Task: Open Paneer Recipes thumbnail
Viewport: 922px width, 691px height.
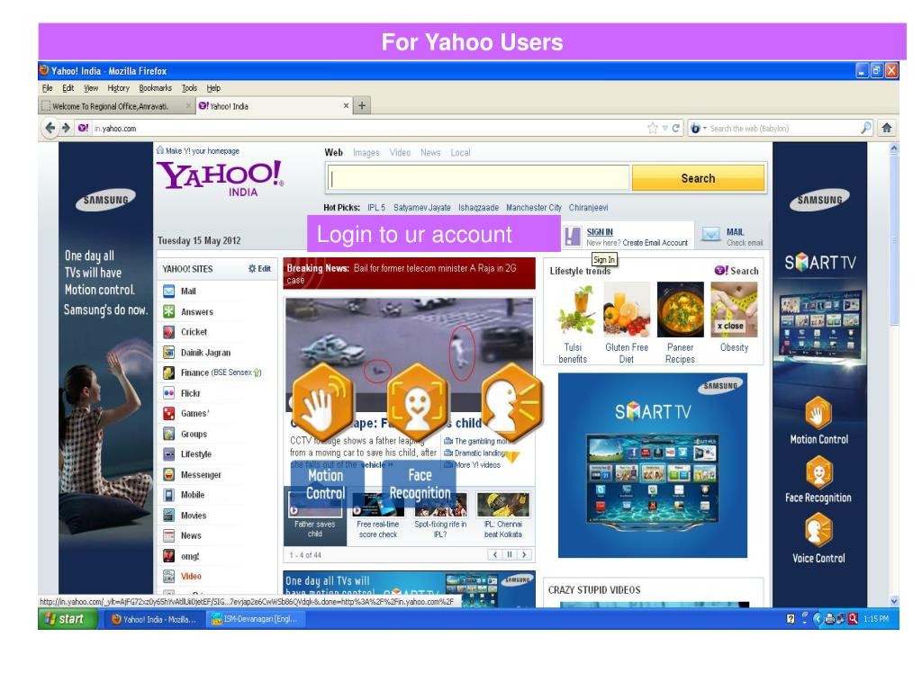Action: click(681, 310)
